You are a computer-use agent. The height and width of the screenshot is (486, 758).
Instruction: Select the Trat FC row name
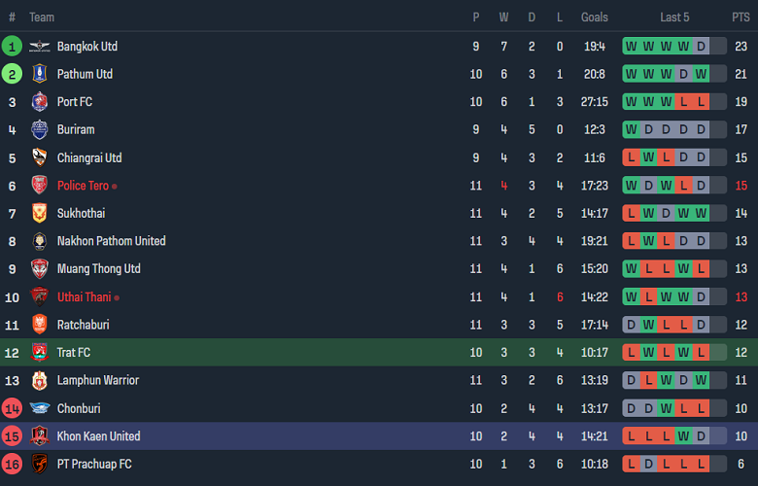pos(74,353)
